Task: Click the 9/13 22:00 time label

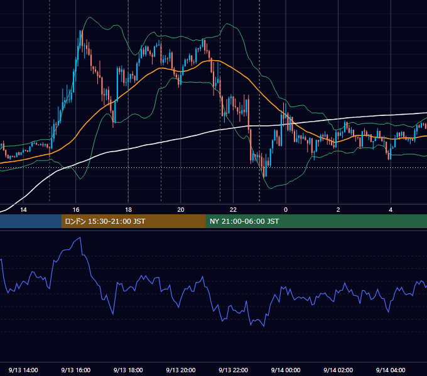Action: pos(233,370)
